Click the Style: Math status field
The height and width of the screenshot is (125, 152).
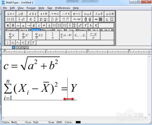(x=13, y=122)
